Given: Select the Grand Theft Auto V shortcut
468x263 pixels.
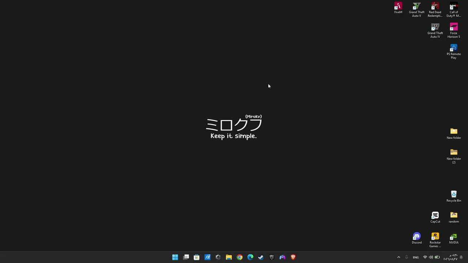Looking at the screenshot, I should point(416,10).
